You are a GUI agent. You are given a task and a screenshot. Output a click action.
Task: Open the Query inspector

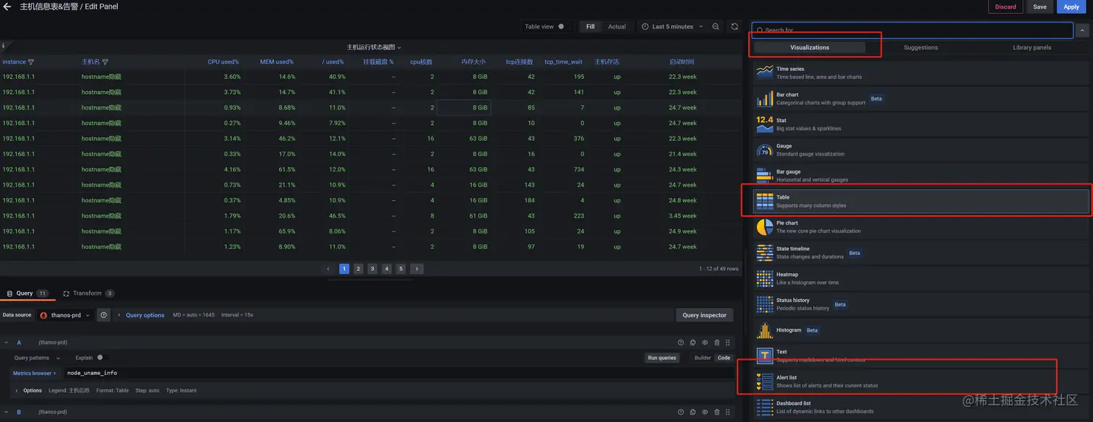(x=704, y=315)
